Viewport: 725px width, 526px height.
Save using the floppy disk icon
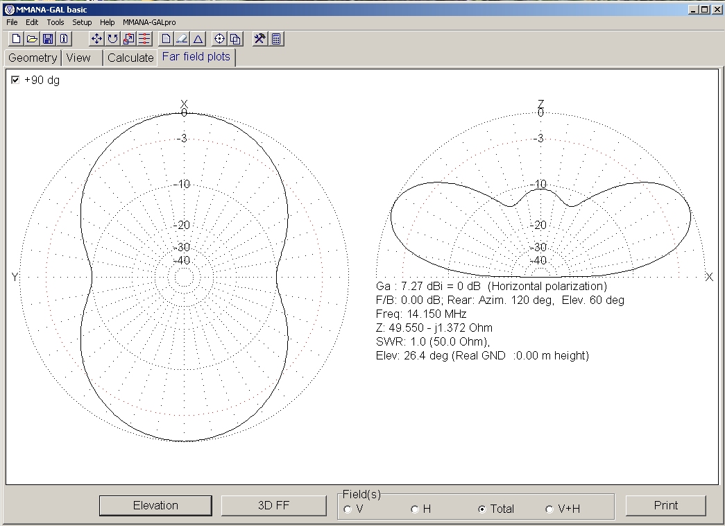coord(48,39)
